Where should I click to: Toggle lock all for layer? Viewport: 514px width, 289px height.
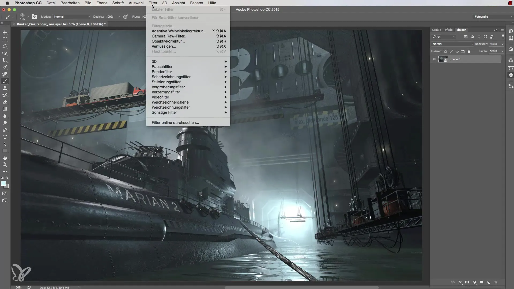click(x=469, y=51)
